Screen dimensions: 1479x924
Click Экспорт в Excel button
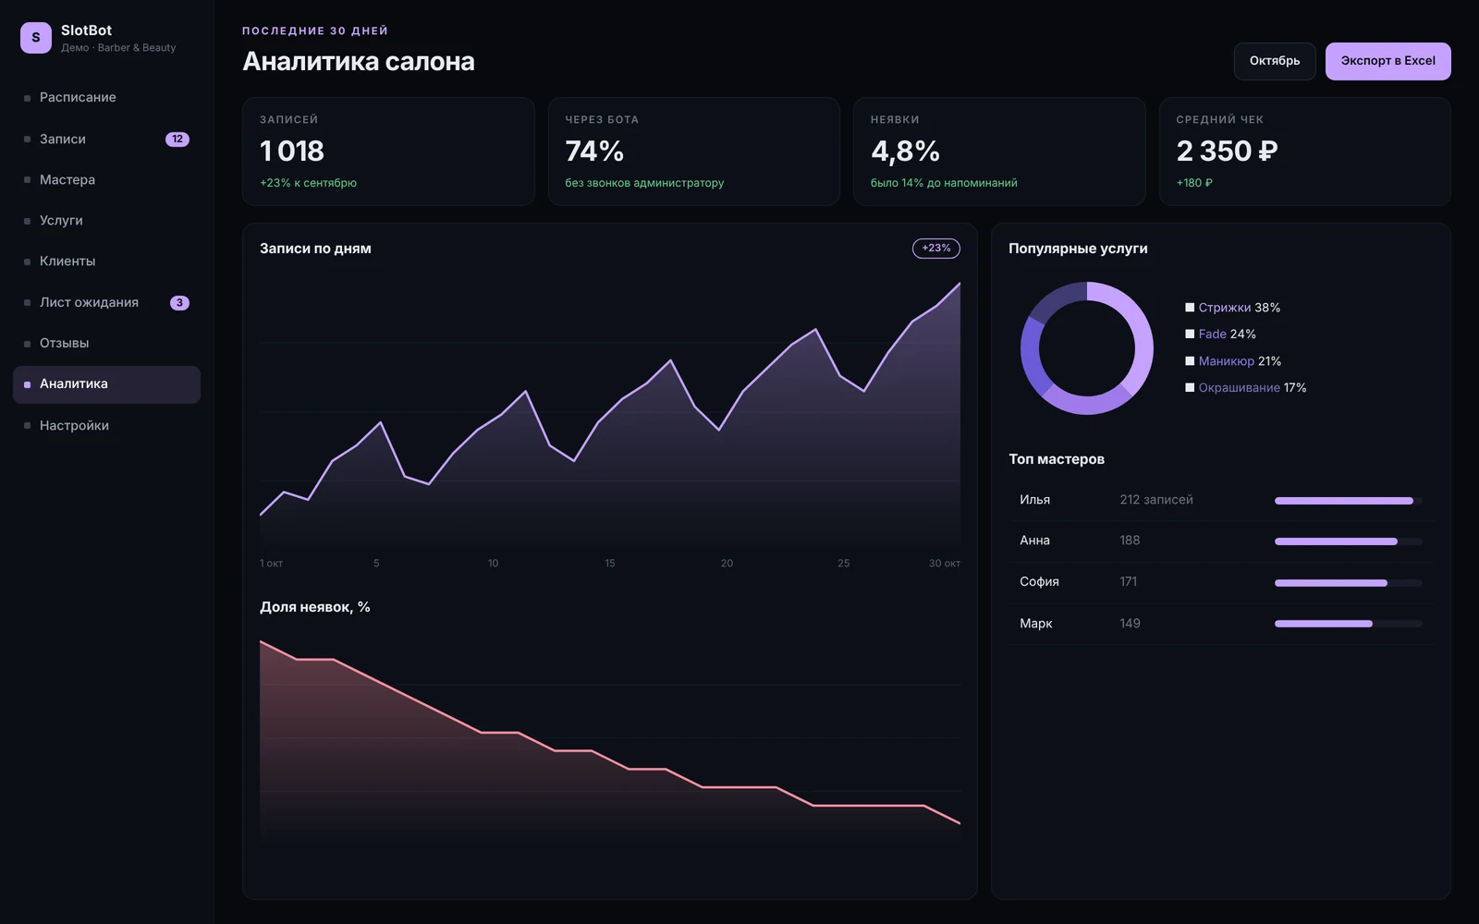[x=1387, y=61]
